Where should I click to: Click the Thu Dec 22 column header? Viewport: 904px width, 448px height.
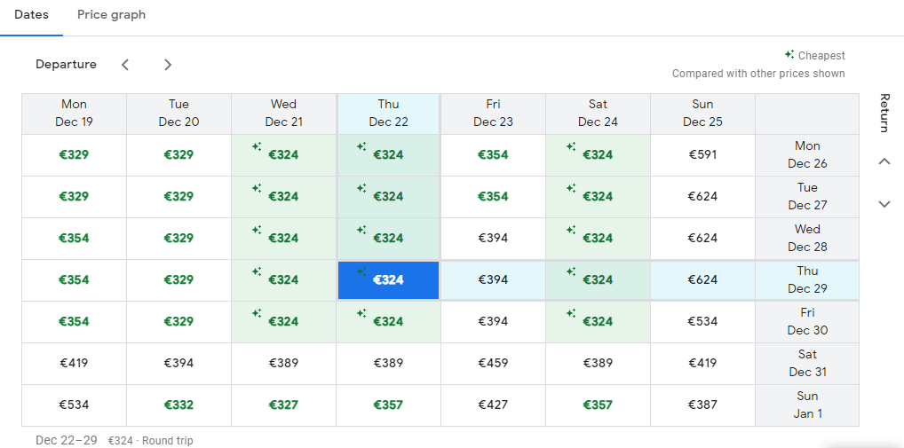coord(388,113)
